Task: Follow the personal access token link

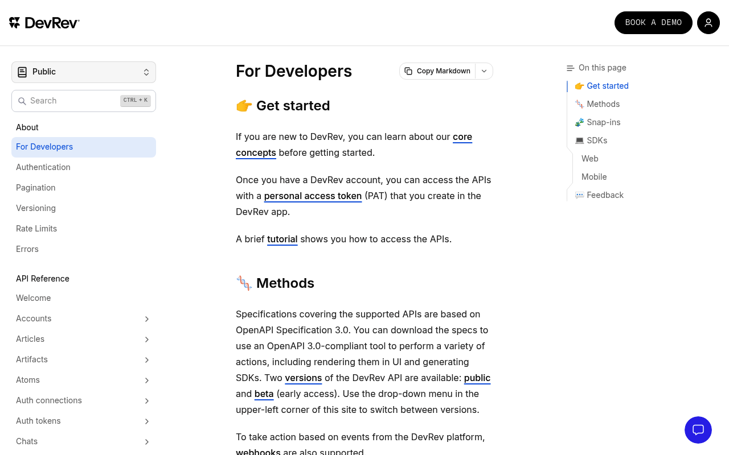Action: tap(313, 196)
